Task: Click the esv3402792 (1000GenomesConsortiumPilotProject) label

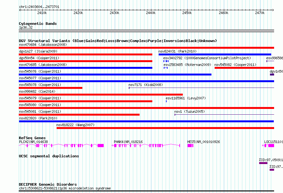Action: point(207,58)
